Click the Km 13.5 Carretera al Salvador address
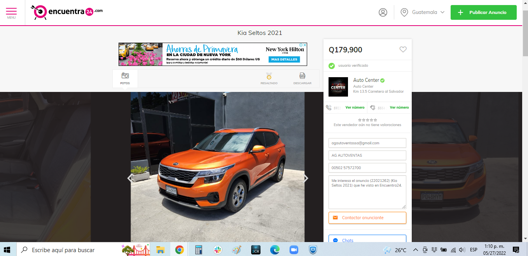This screenshot has width=528, height=256. click(x=378, y=92)
